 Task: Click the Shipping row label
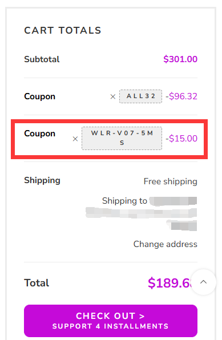(x=42, y=180)
